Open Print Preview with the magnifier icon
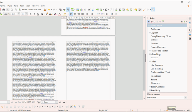192x112 pixels. tap(8, 10)
